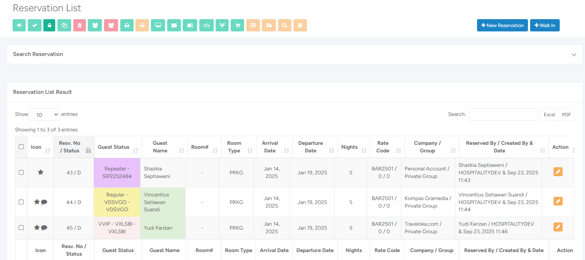The height and width of the screenshot is (260, 585).
Task: Click the orange cloud upload icon
Action: pos(269,25)
